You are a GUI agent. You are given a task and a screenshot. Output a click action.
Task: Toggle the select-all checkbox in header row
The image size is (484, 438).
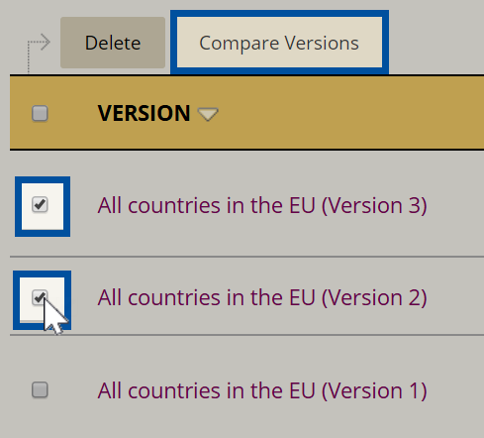(40, 113)
